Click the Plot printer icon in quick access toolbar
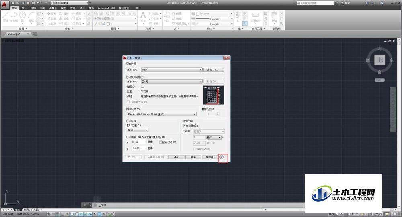 [x=33, y=3]
